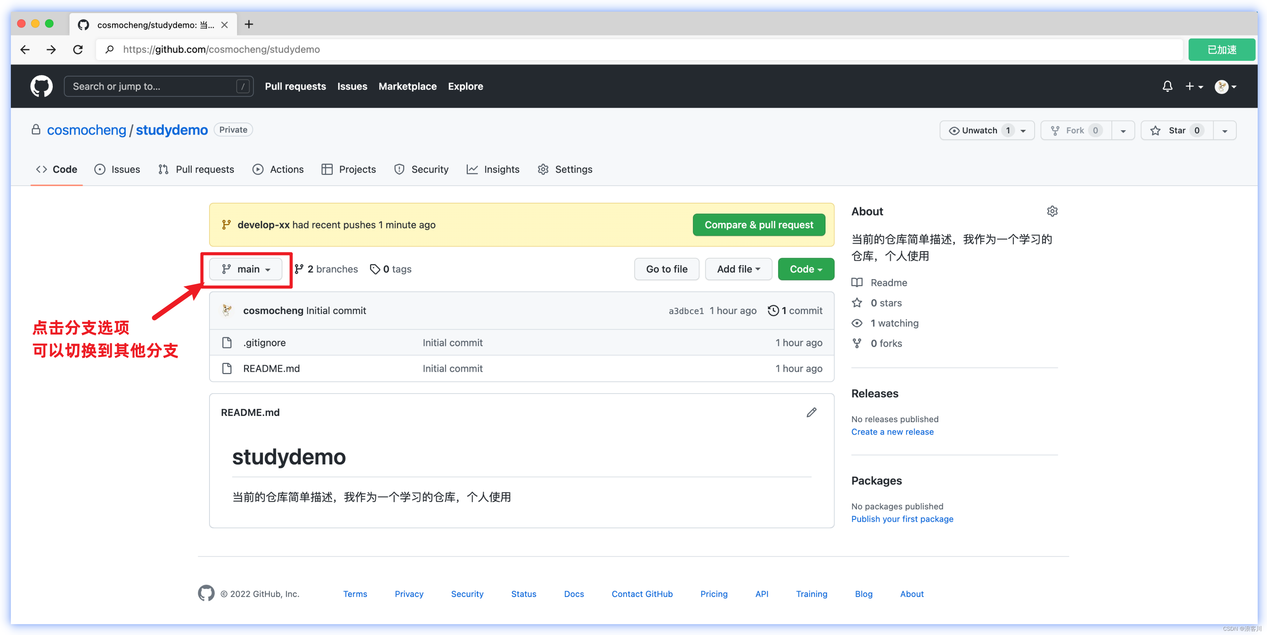Reload the page with the refresh icon
This screenshot has width=1267, height=635.
click(78, 50)
